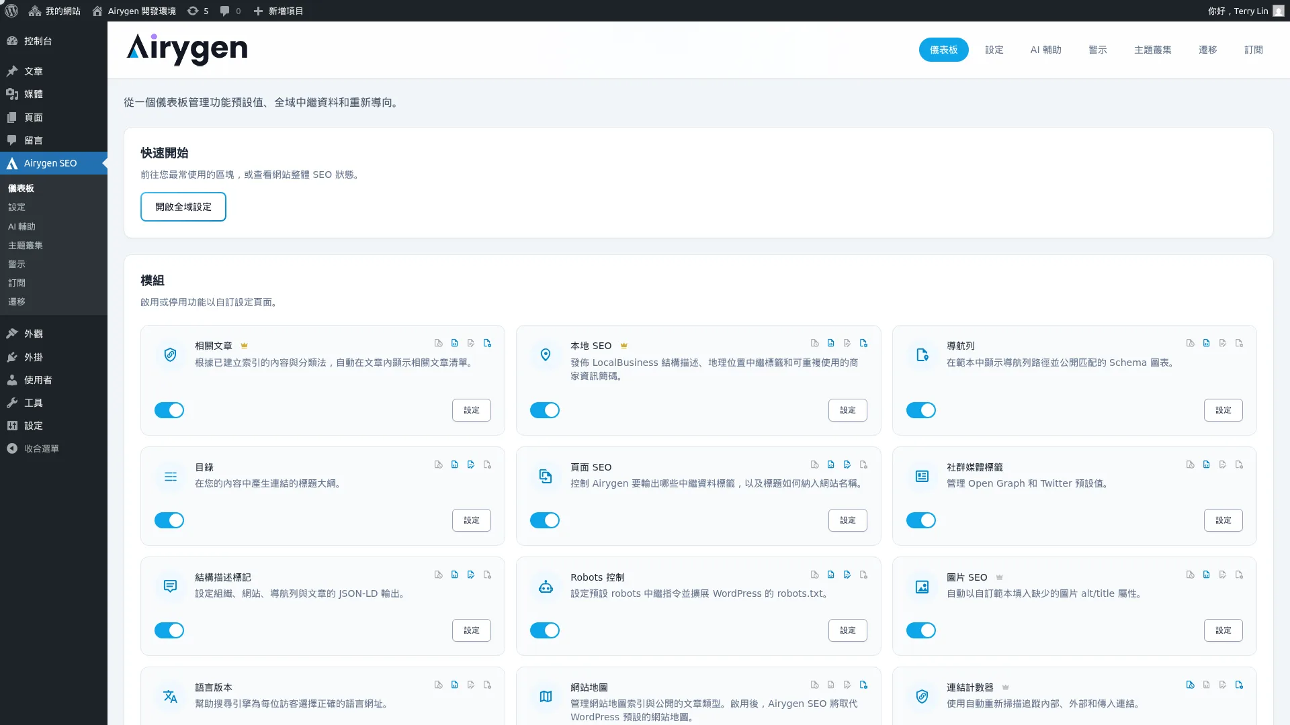Click the 相關文章 module shield icon
The width and height of the screenshot is (1290, 725).
(170, 354)
